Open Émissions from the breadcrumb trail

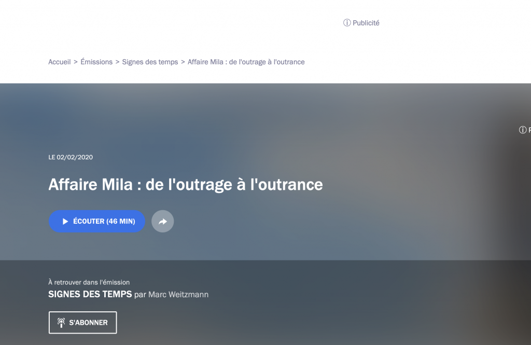coord(96,62)
